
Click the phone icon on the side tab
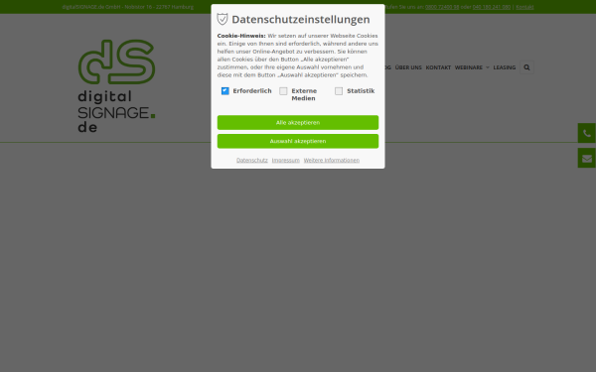click(586, 133)
